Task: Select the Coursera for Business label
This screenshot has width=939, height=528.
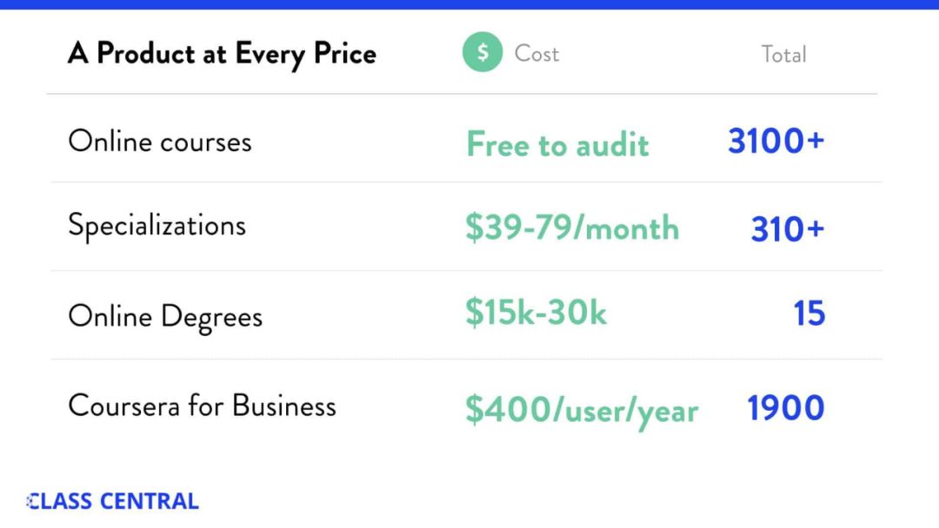Action: coord(202,406)
